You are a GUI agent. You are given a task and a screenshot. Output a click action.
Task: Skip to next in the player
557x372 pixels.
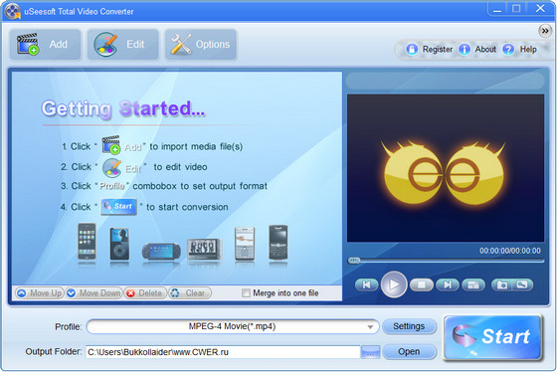pyautogui.click(x=448, y=284)
